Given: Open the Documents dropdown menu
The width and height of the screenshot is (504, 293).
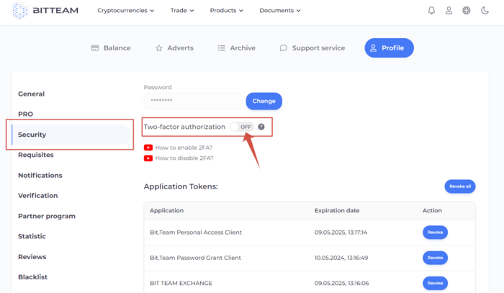Looking at the screenshot, I should 279,11.
